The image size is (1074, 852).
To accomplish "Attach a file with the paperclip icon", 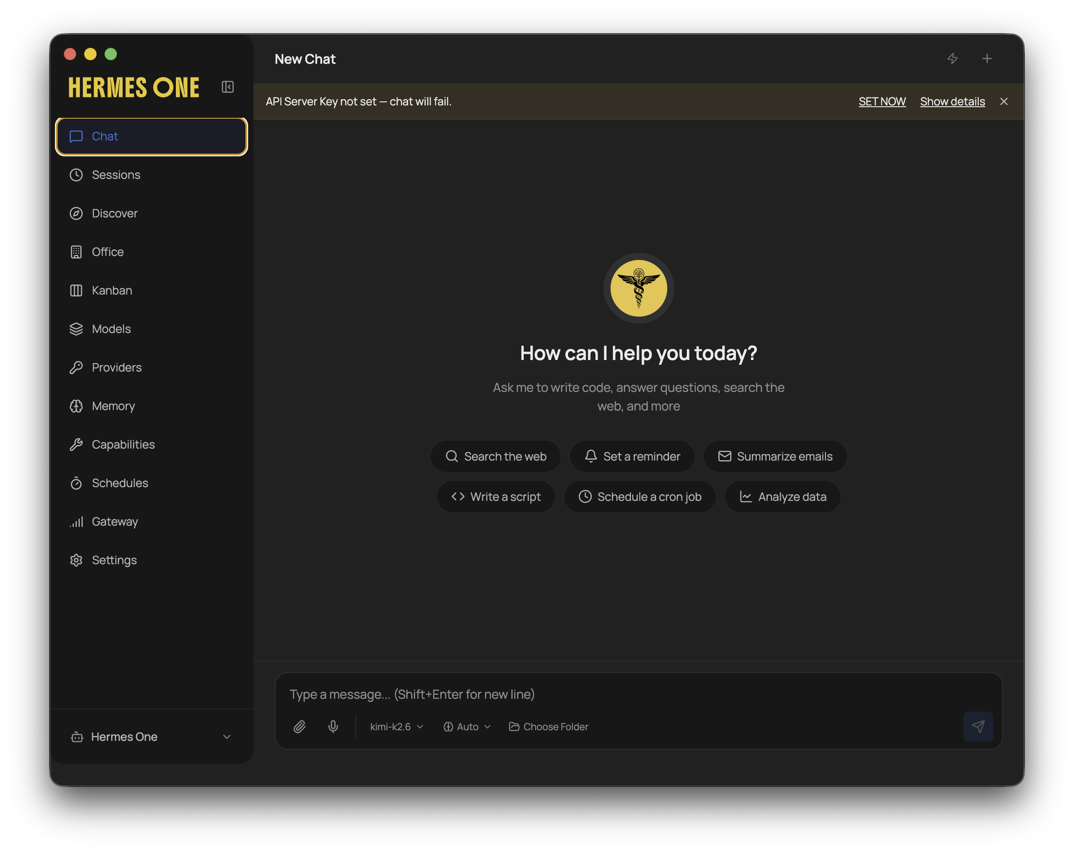I will (300, 727).
